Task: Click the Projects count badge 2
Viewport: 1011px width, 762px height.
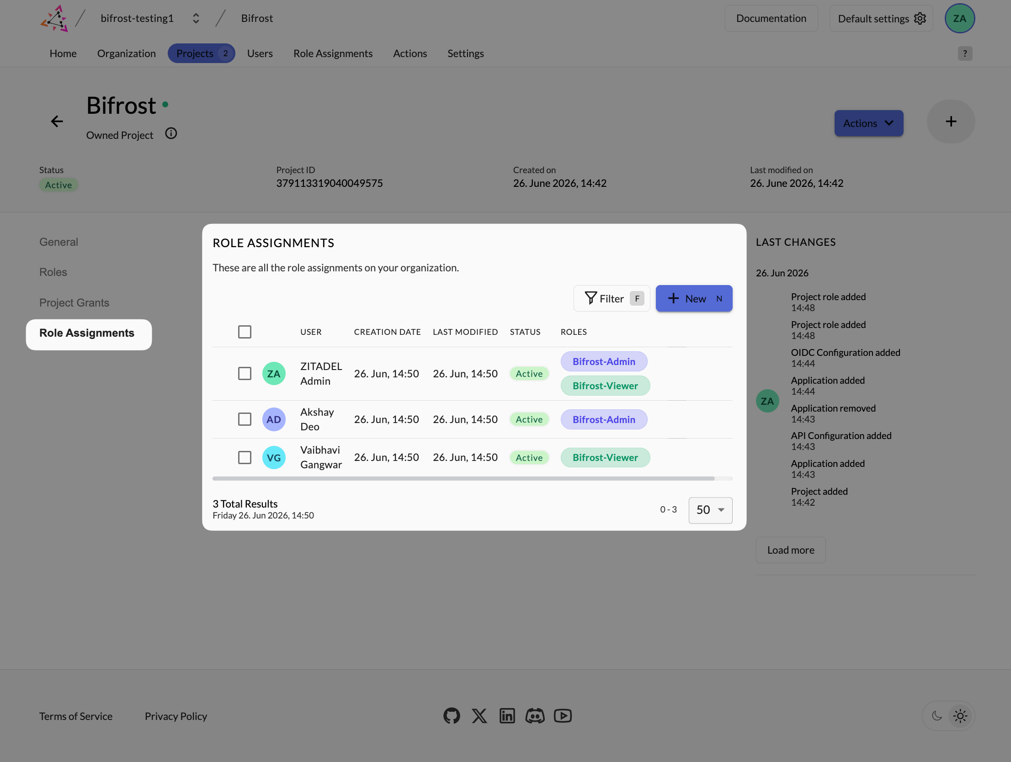Action: coord(225,53)
